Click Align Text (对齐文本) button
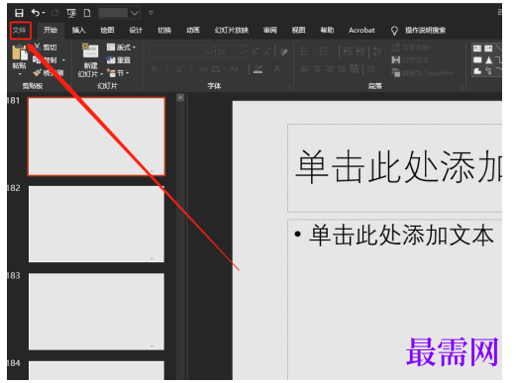 pyautogui.click(x=413, y=60)
